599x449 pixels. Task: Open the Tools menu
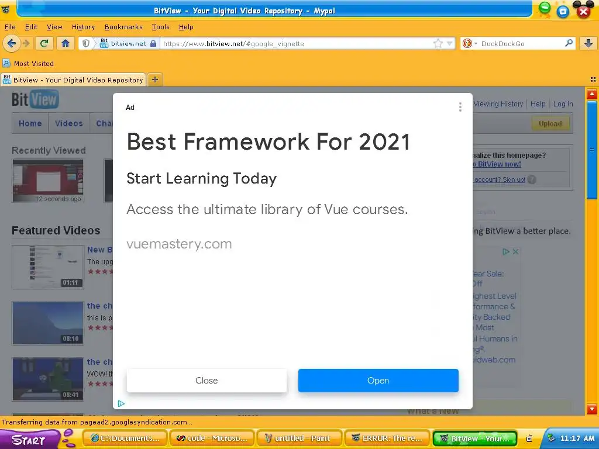(x=160, y=27)
